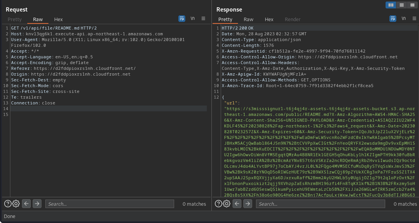The width and height of the screenshot is (419, 223).
Task: Open request search settings gear
Action: (x=16, y=204)
